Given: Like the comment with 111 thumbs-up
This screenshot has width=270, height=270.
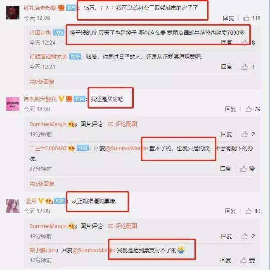Looking at the screenshot, I should pyautogui.click(x=246, y=18).
